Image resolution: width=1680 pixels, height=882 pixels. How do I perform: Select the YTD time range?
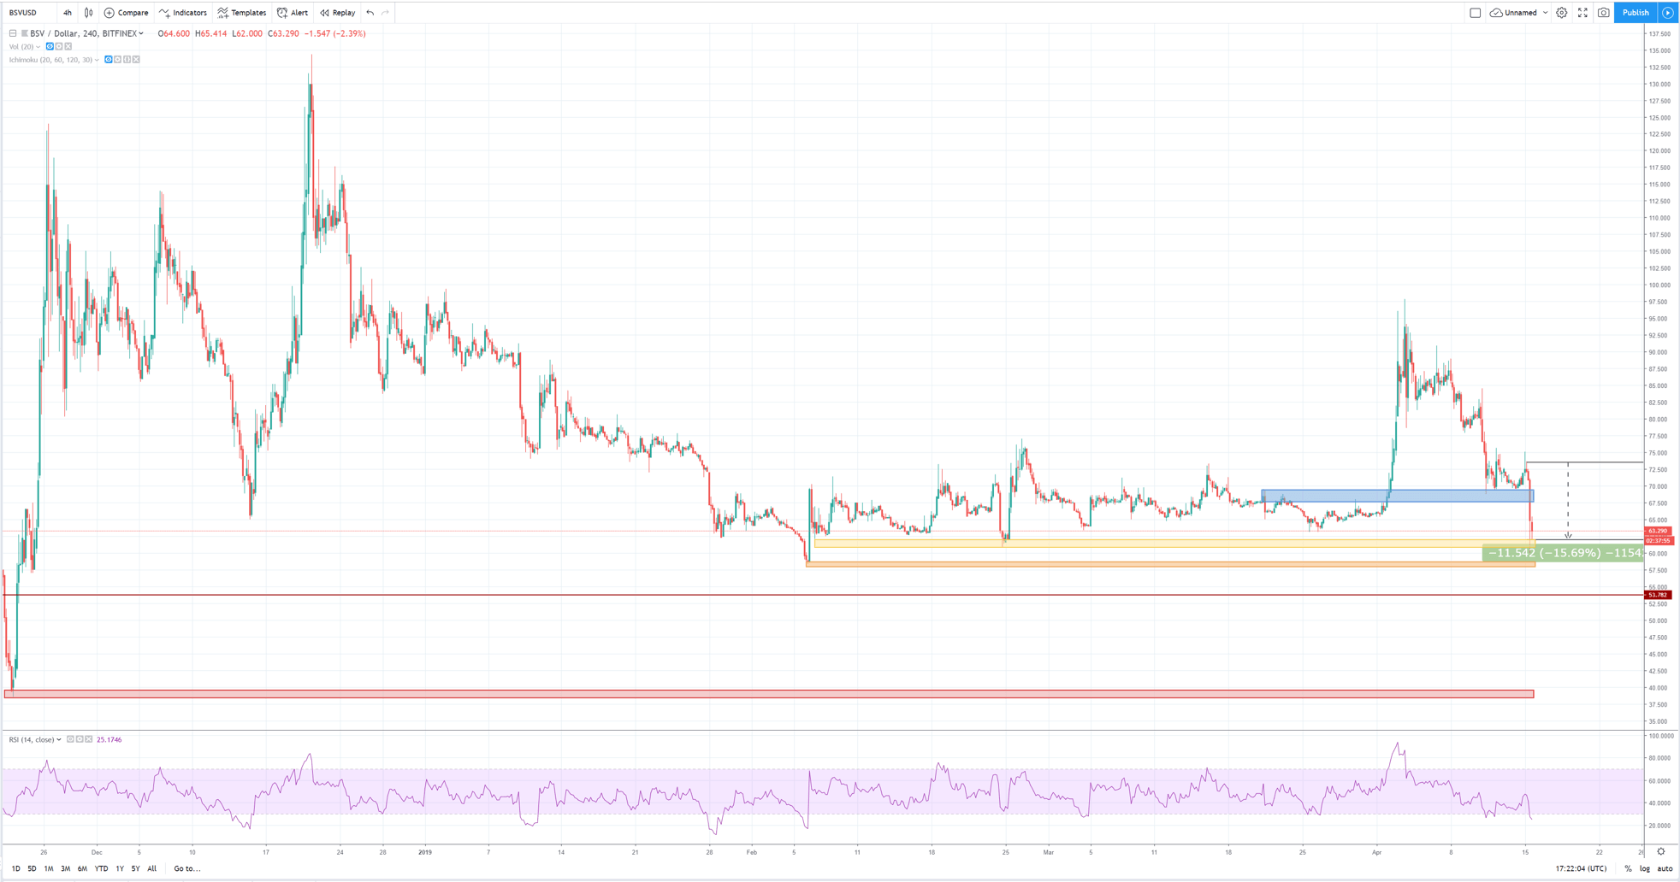coord(101,868)
